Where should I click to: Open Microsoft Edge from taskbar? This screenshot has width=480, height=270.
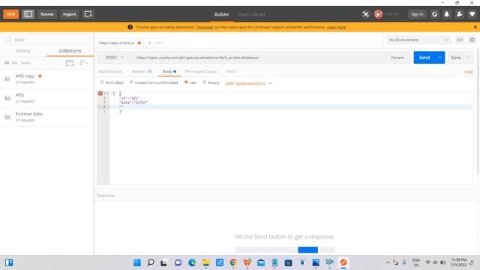(x=192, y=262)
